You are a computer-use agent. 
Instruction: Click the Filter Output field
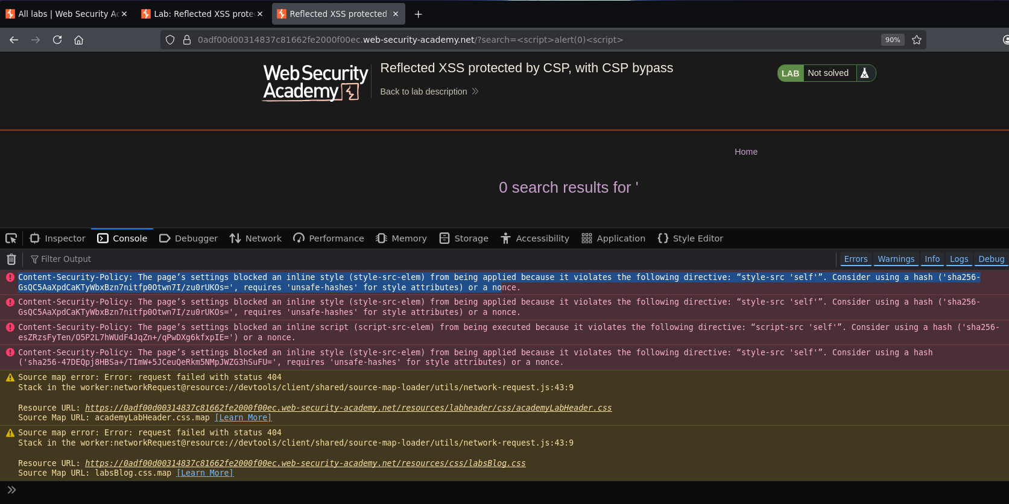pyautogui.click(x=431, y=259)
